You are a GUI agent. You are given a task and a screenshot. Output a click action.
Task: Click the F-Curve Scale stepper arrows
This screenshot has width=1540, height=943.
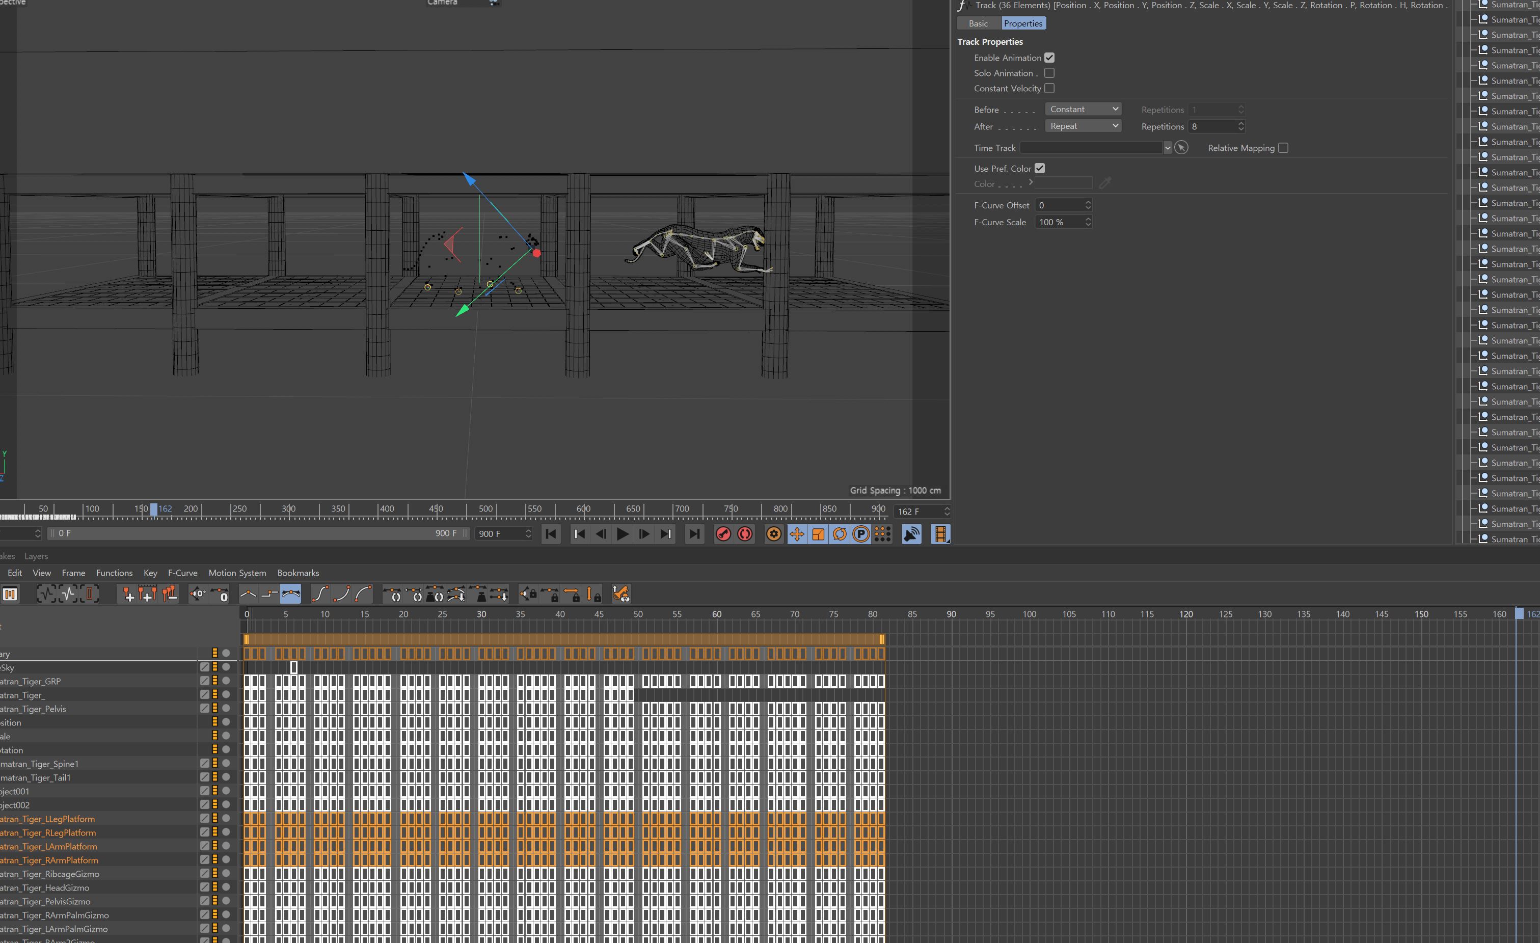point(1088,222)
